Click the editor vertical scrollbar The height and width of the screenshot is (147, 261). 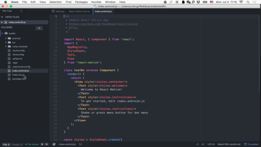(259, 53)
